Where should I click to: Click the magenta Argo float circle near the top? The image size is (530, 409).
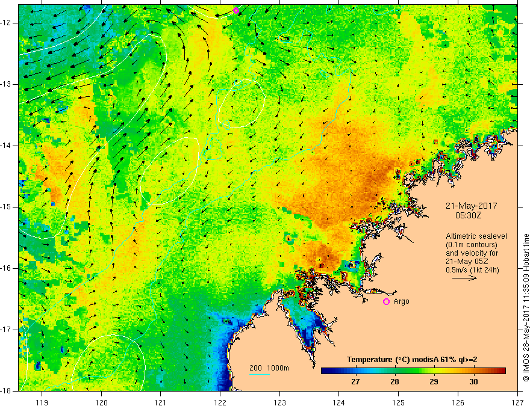[236, 10]
